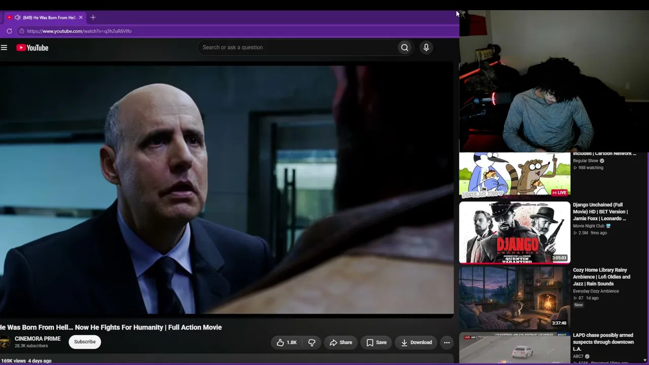This screenshot has width=649, height=365.
Task: Click the 169K views 4 days ago text
Action: tap(26, 361)
